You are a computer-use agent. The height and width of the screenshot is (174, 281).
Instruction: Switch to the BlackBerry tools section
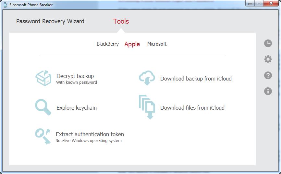pos(107,44)
